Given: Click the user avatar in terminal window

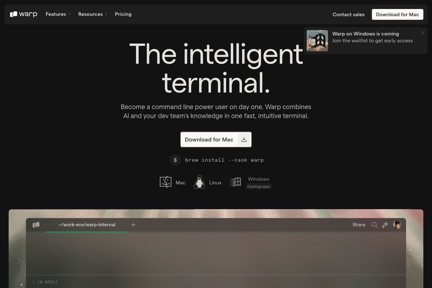Looking at the screenshot, I should [397, 225].
